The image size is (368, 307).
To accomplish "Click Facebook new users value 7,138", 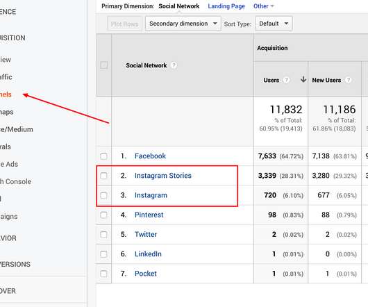I will click(x=321, y=156).
